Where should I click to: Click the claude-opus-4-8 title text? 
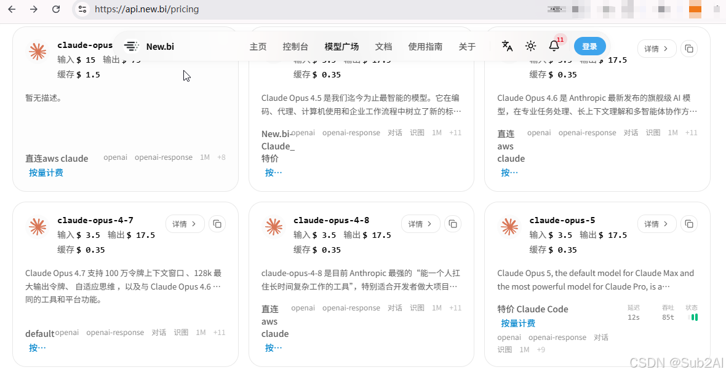click(331, 220)
